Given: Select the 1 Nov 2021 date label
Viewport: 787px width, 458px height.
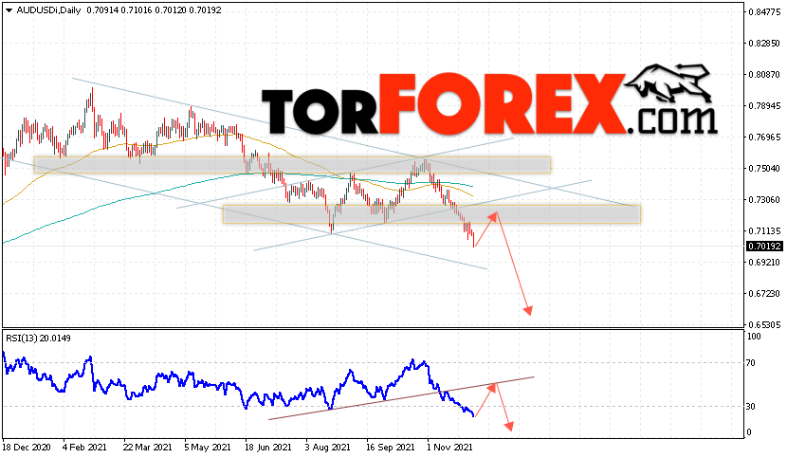Looking at the screenshot, I should (x=449, y=447).
